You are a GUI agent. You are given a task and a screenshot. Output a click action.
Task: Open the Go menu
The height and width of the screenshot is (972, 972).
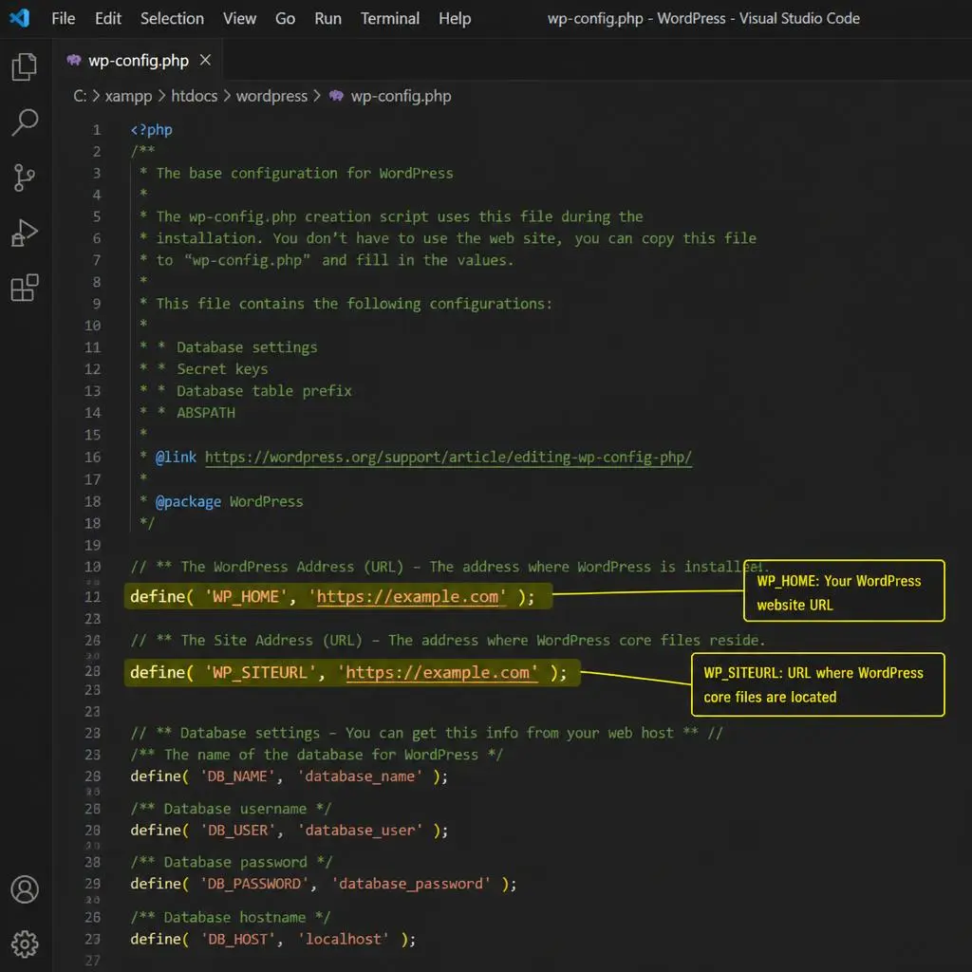pyautogui.click(x=285, y=19)
